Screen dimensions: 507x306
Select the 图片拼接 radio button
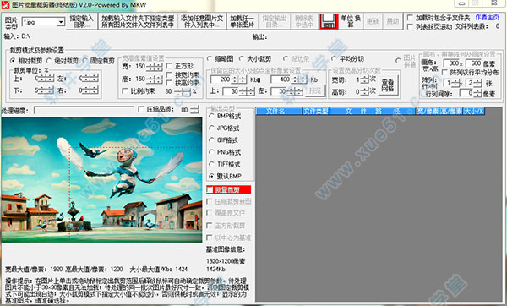(398, 60)
